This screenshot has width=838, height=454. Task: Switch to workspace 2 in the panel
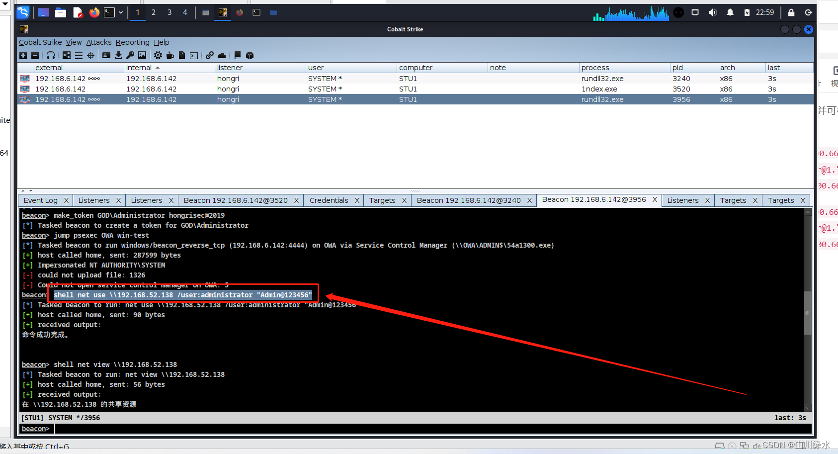point(154,12)
